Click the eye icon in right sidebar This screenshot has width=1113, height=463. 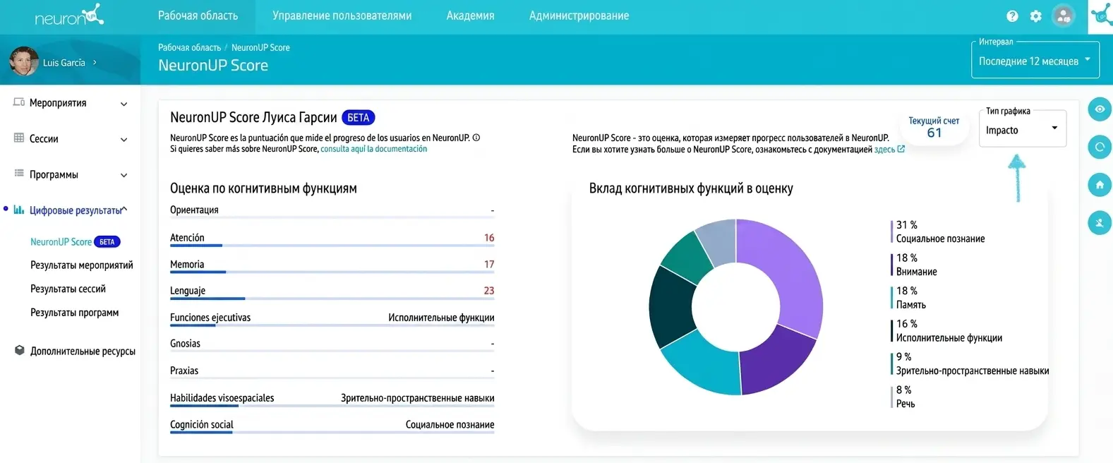tap(1100, 109)
